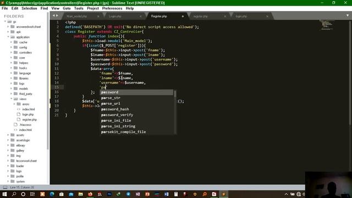Screen dimensions: 352x198
Task: Close the Main_model.php tab
Action: tap(98, 16)
